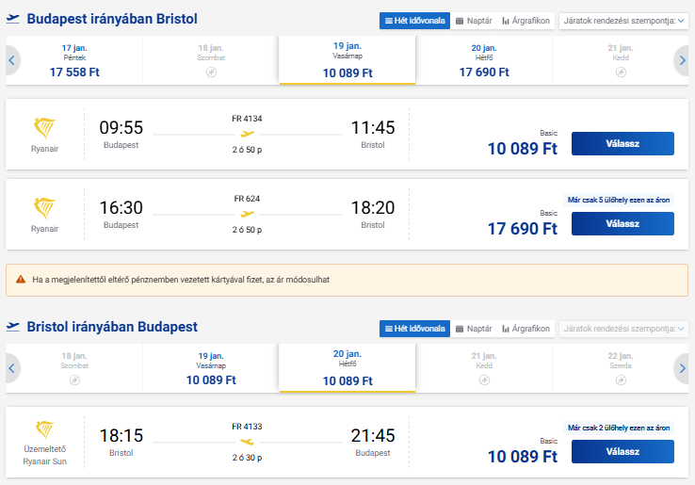
Task: Click the Ryanair Sun logo for flight FR 4133
Action: (x=45, y=430)
